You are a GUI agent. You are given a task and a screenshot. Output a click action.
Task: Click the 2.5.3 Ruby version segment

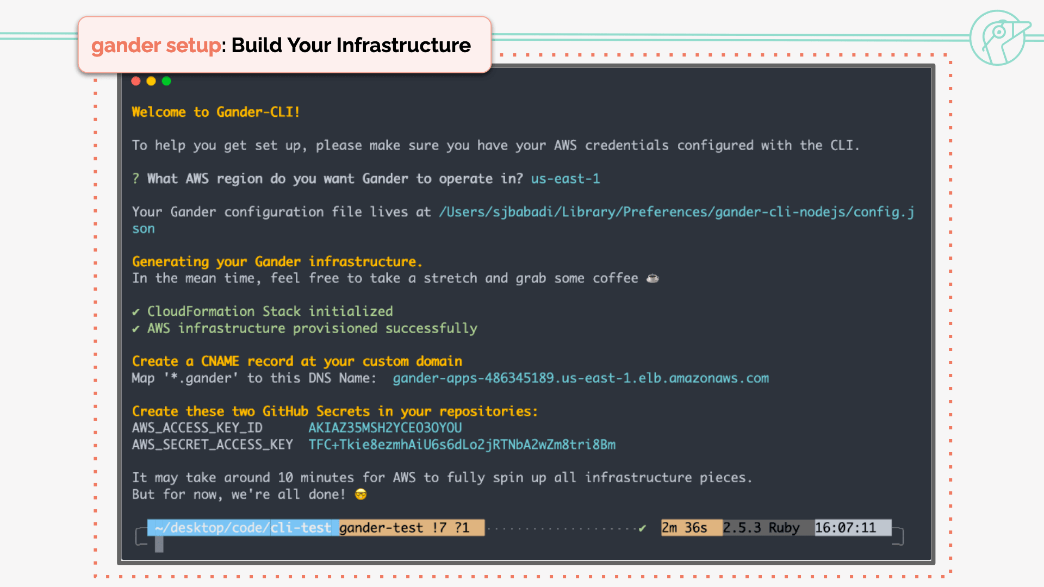click(761, 528)
